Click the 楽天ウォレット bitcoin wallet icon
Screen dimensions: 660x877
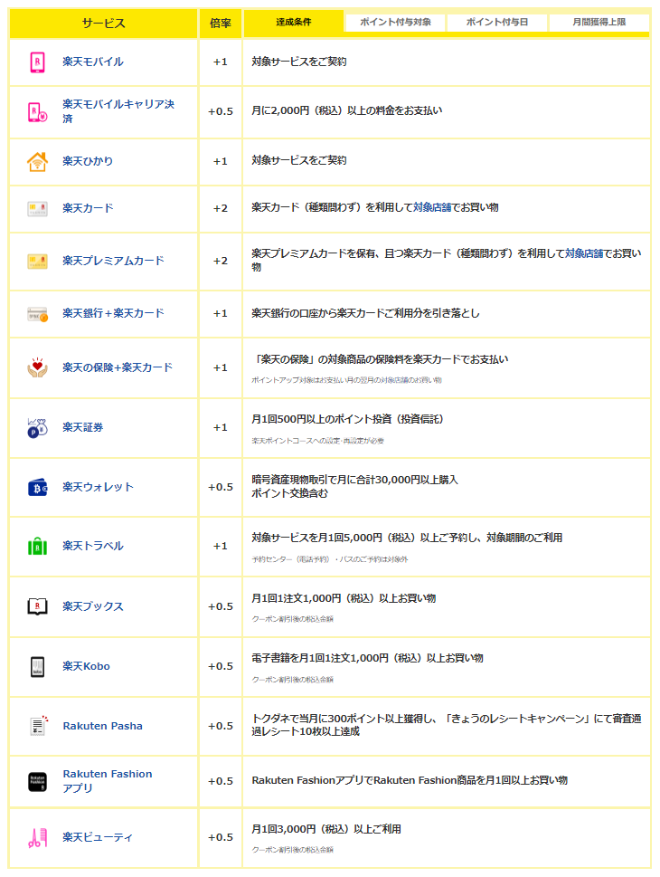click(x=37, y=488)
